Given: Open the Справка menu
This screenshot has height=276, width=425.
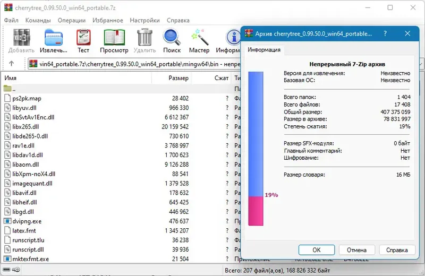Looking at the screenshot, I should point(178,20).
